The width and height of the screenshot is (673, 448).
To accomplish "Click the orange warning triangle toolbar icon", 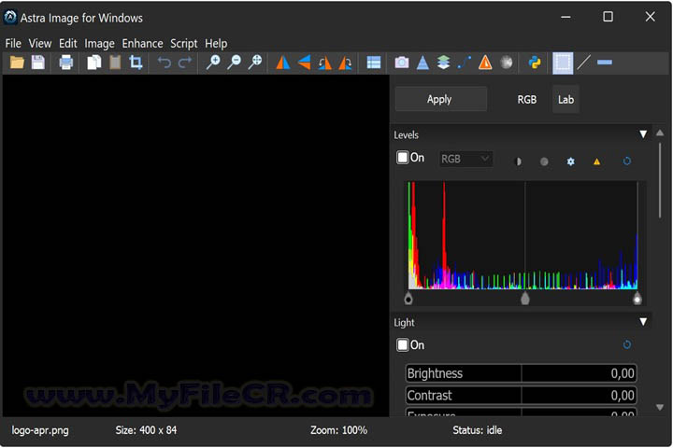I will 485,63.
